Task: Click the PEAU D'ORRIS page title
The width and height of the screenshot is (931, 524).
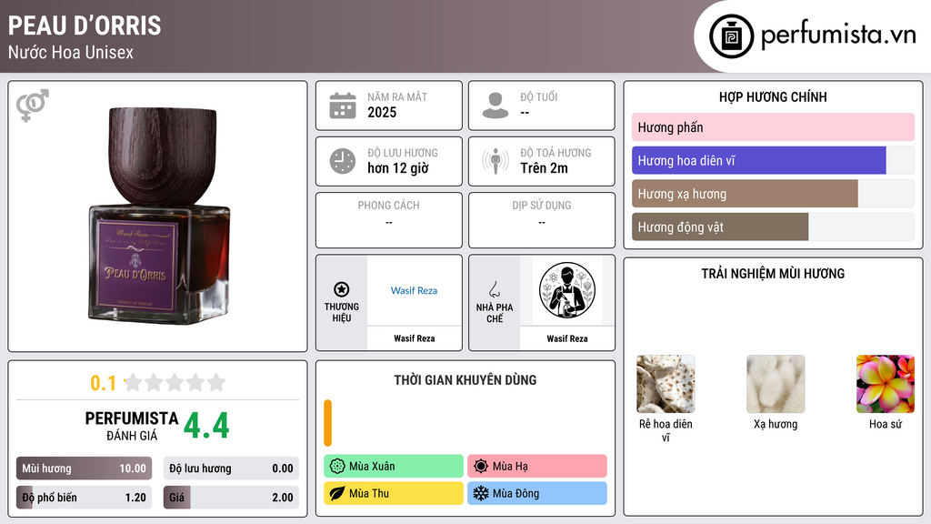Action: (85, 25)
